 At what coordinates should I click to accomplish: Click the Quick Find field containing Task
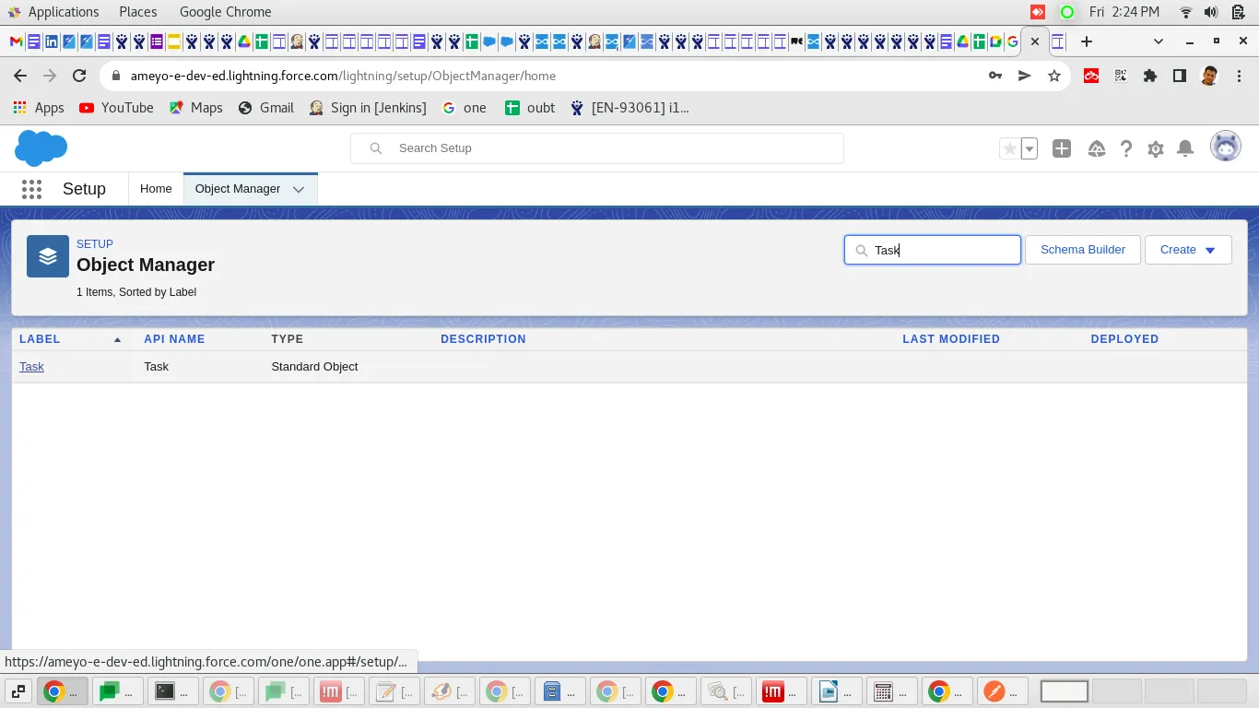point(933,250)
